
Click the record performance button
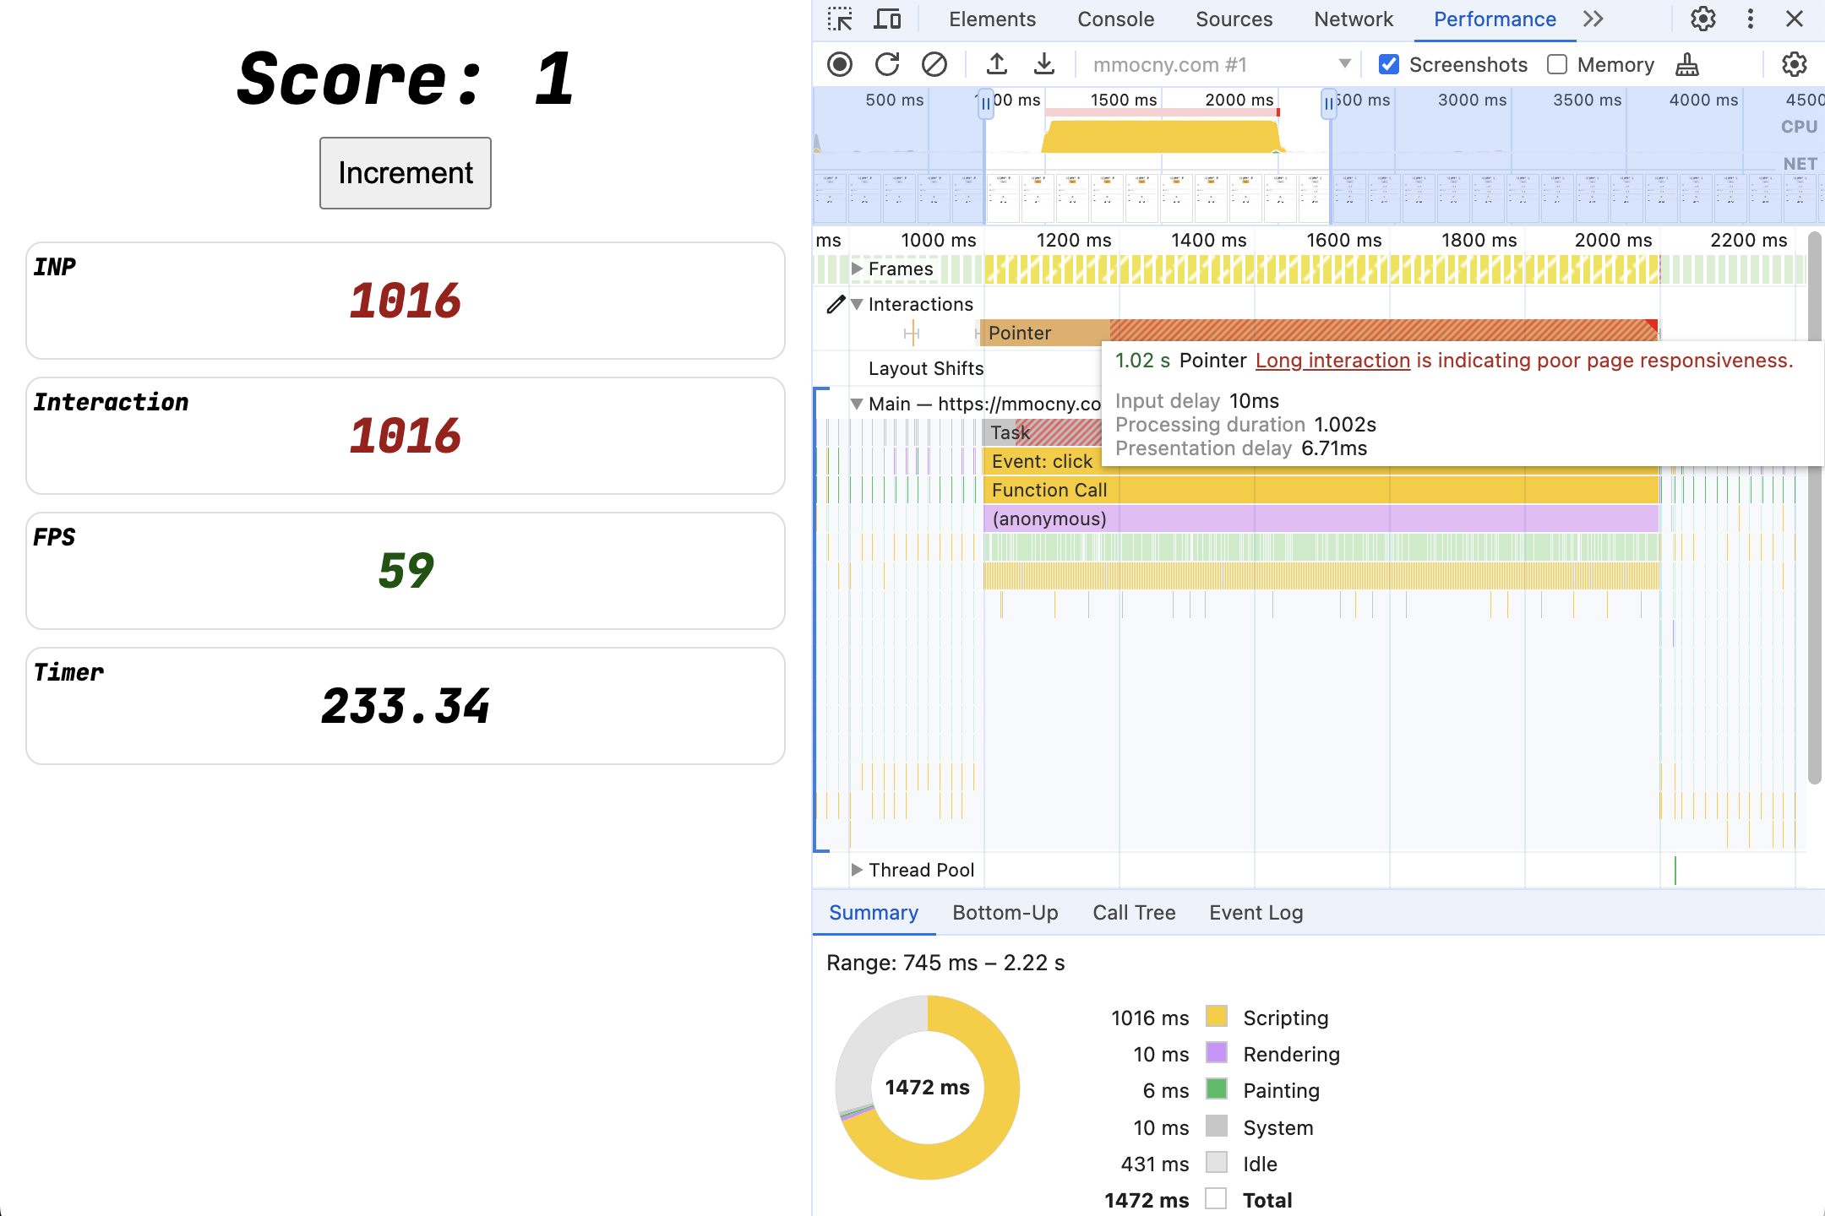point(839,64)
